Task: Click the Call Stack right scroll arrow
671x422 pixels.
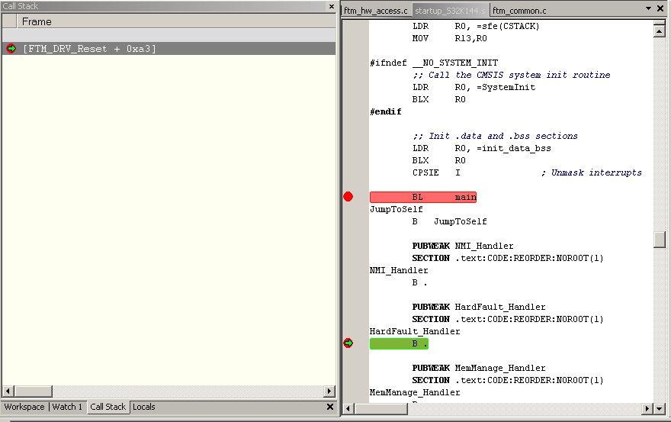Action: tap(329, 391)
